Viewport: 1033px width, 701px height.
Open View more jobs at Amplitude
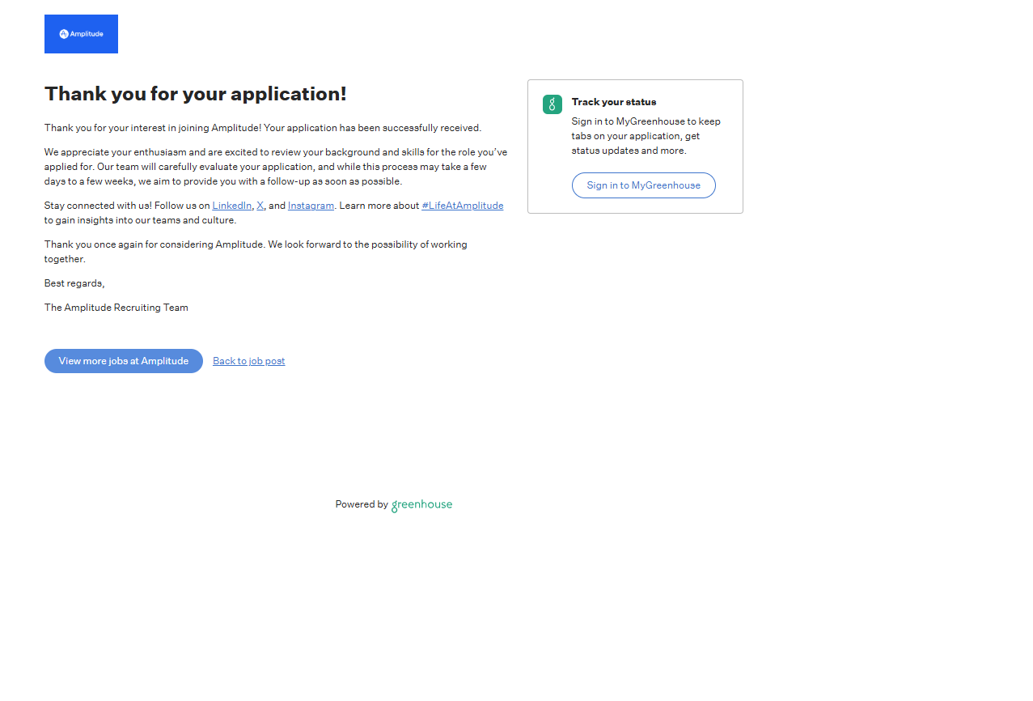pos(123,361)
